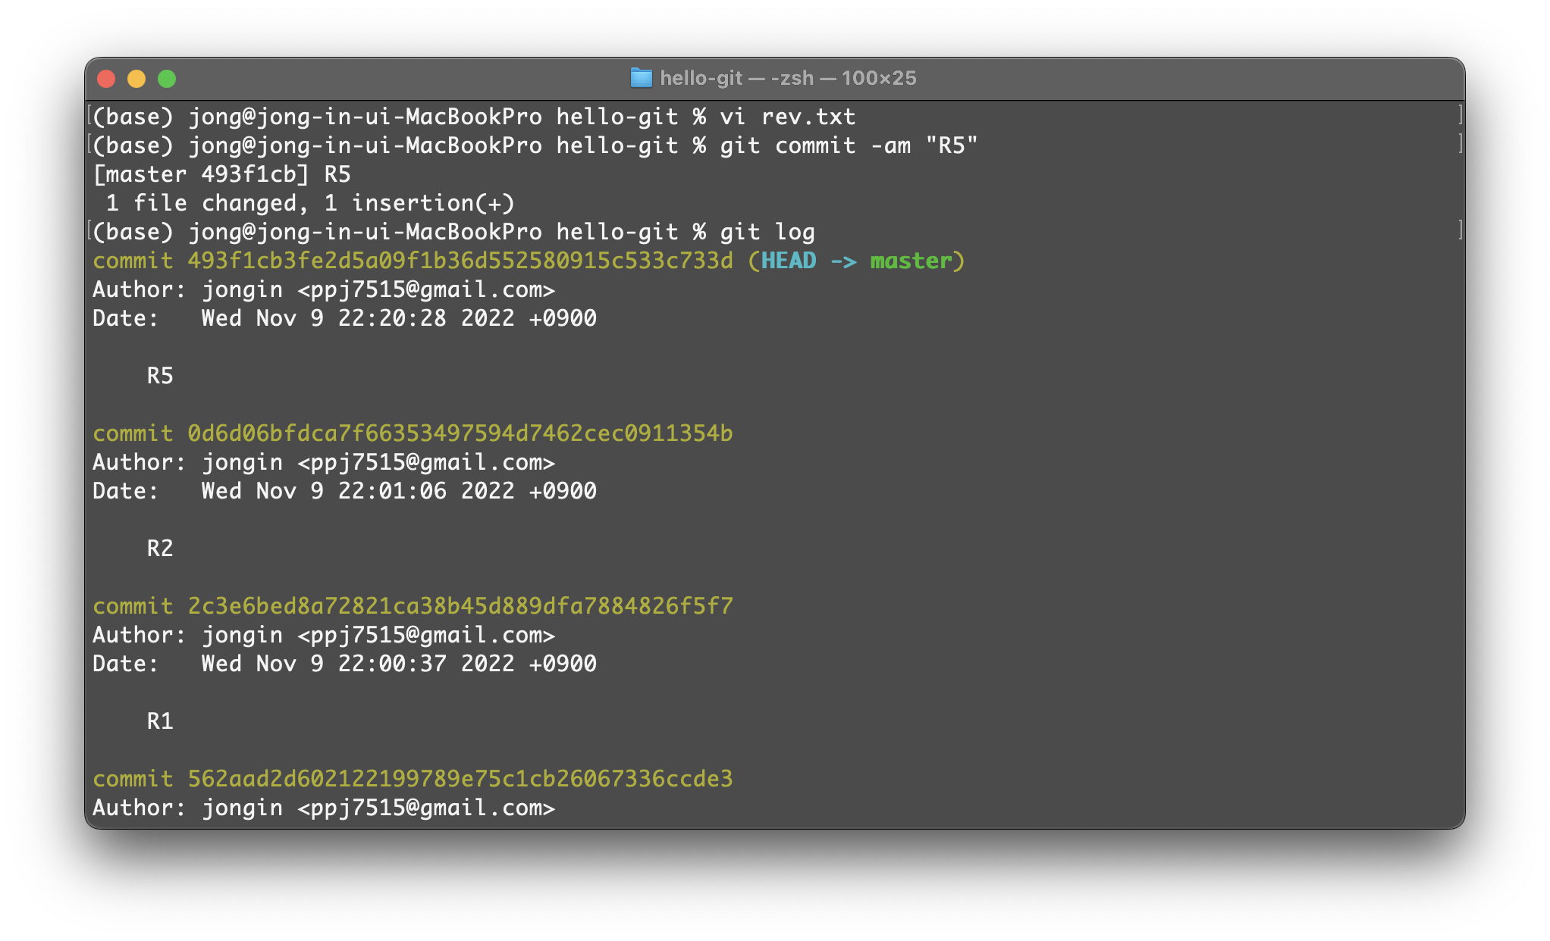Click the commit hash starting with 493f1cb3
This screenshot has width=1550, height=941.
point(460,261)
